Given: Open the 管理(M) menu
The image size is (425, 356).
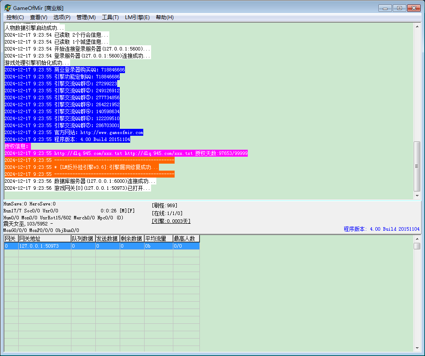Looking at the screenshot, I should (86, 17).
